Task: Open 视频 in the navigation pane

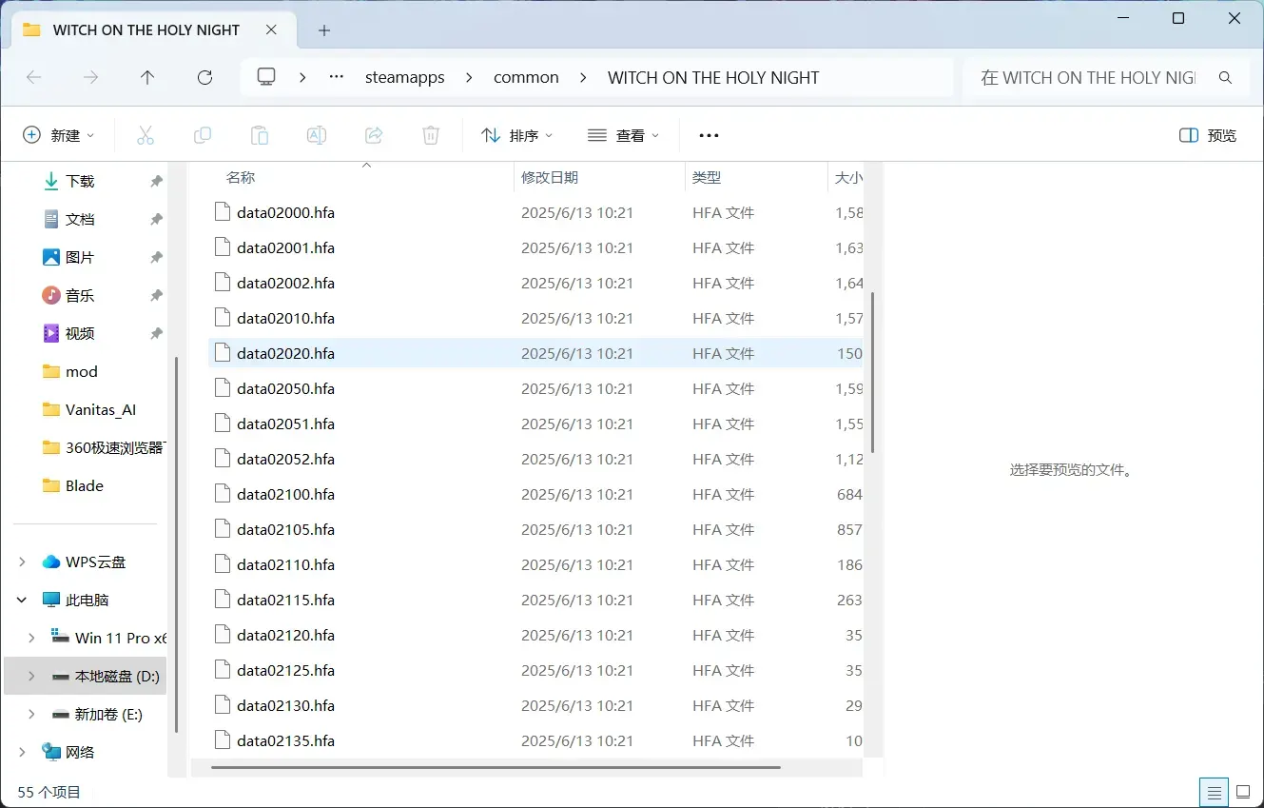Action: coord(80,333)
